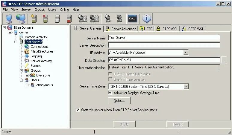232x135 pixels.
Task: Open the Users menu
Action: point(52,10)
